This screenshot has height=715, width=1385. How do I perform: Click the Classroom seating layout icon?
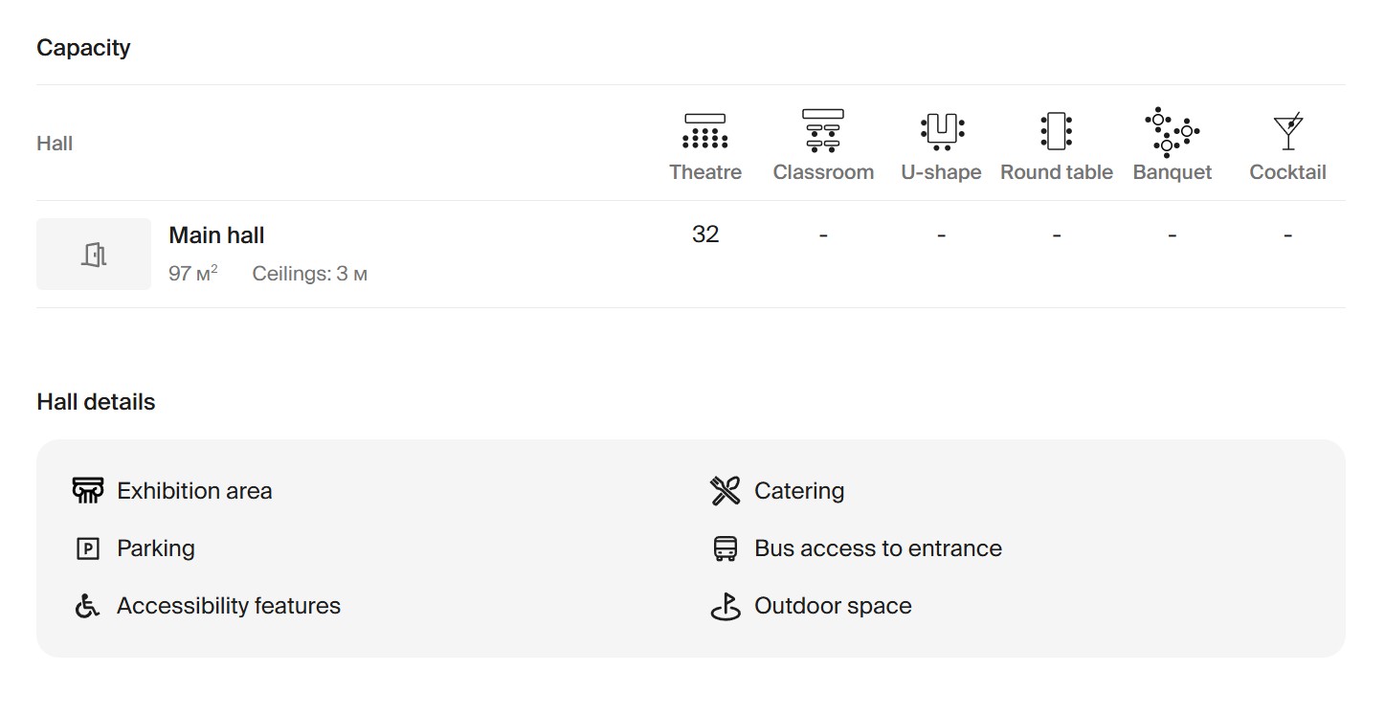(x=823, y=131)
